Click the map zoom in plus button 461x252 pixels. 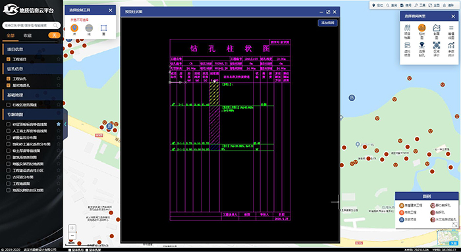(72, 228)
